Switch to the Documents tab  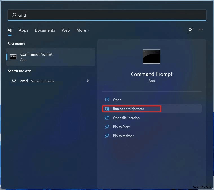[x=45, y=30]
